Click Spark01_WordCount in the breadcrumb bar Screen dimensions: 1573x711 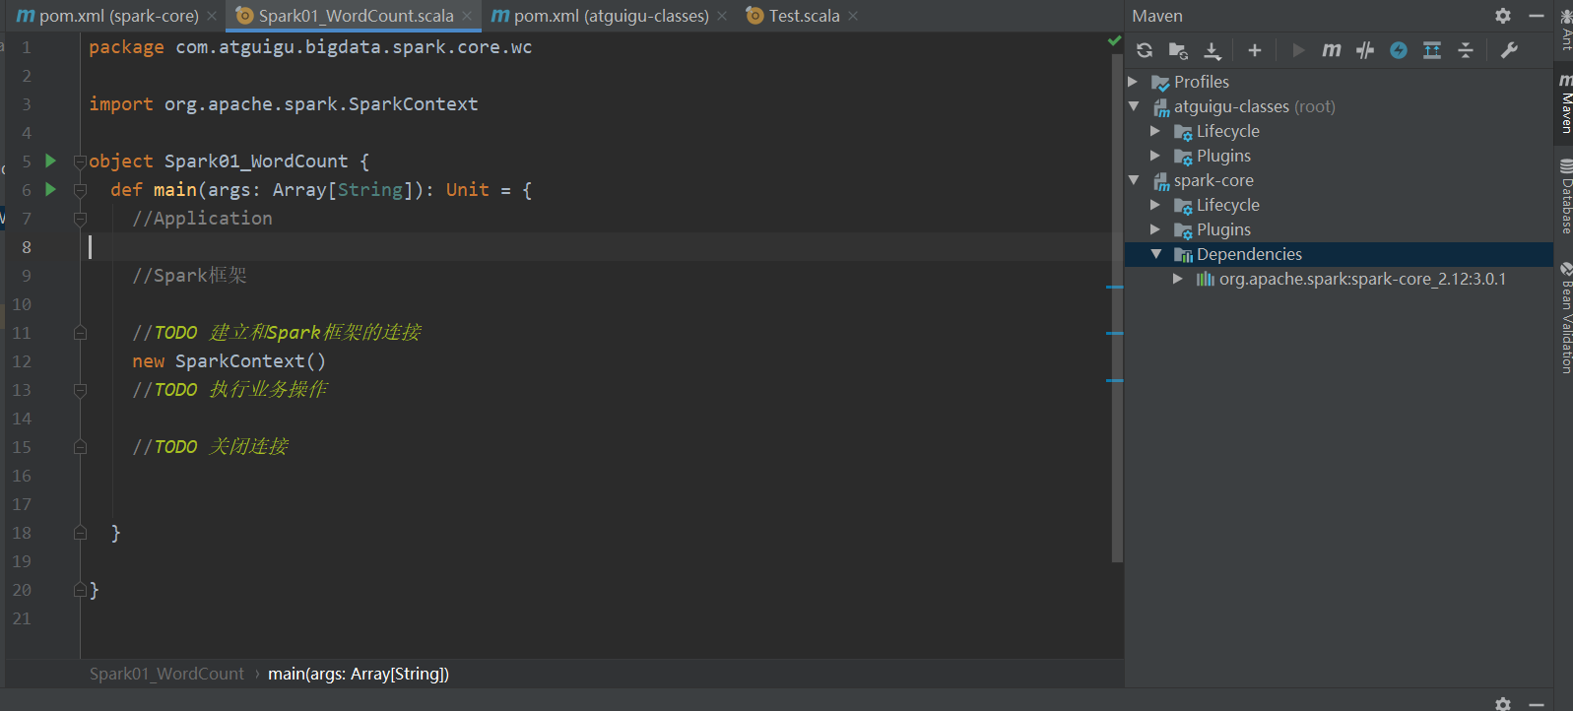[166, 674]
